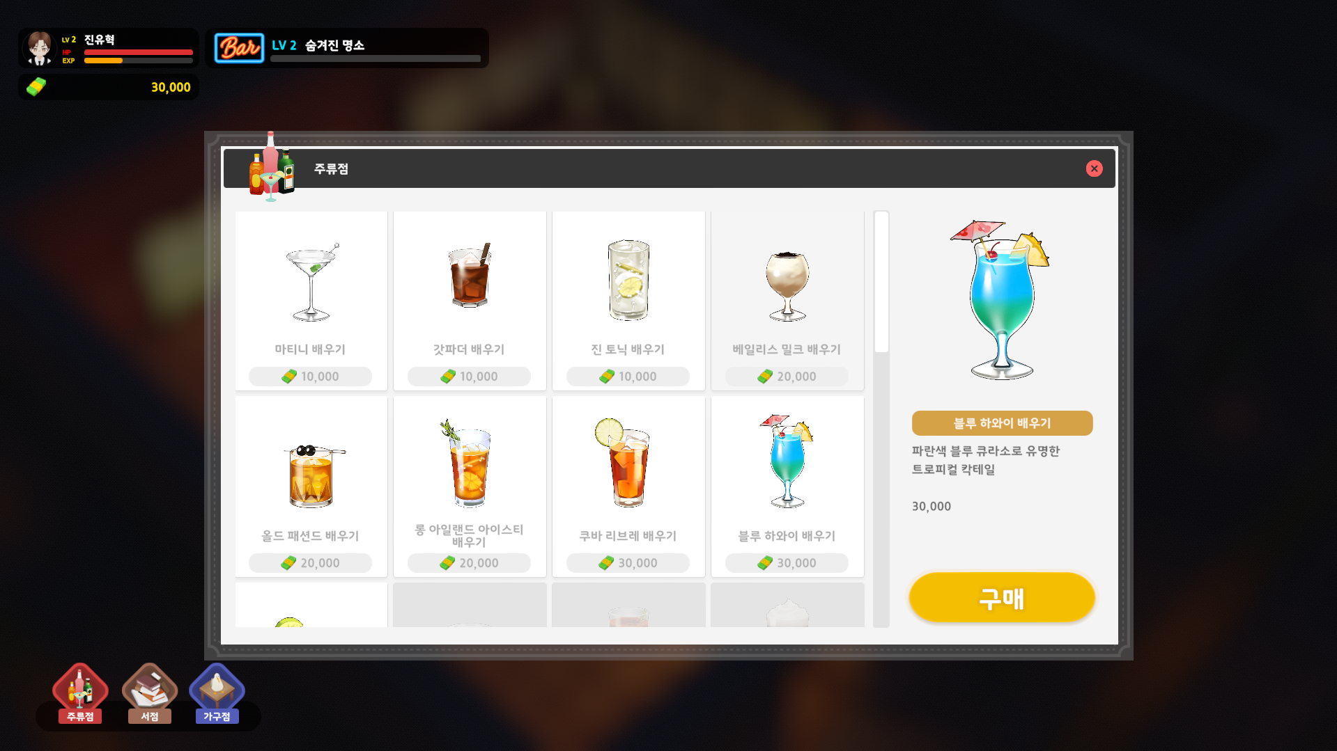Screen dimensions: 1337x751
Task: Select the Martini (마티니 배우기) cocktail item
Action: click(x=311, y=301)
